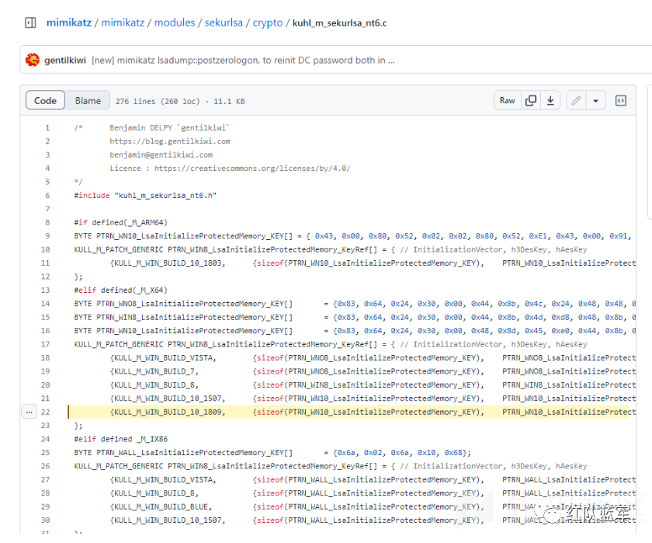Click KULL_M_WIN_BUILD_BLUE on line 29

click(161, 506)
